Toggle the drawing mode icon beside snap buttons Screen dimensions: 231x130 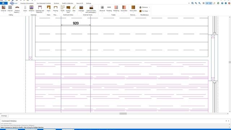tap(214, 3)
